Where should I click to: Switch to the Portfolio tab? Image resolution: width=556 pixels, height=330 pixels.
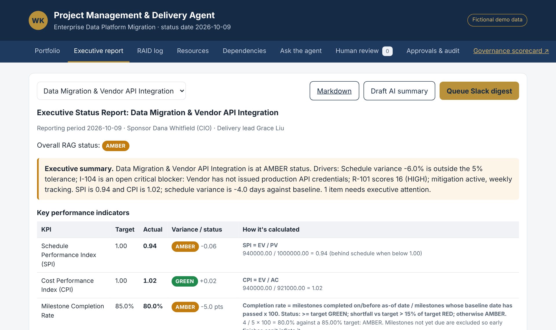click(x=47, y=51)
